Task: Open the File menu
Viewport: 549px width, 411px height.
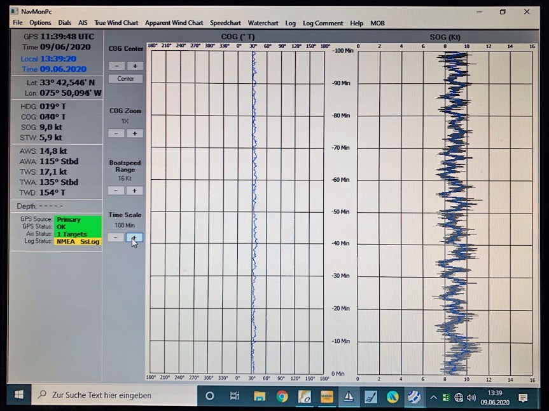Action: (x=17, y=24)
